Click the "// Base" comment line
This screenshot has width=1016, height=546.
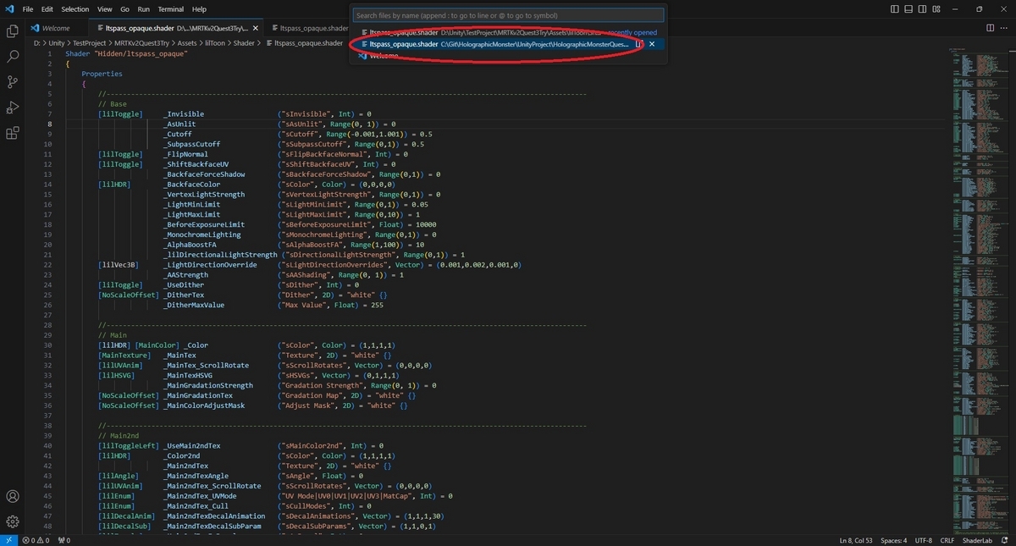113,103
